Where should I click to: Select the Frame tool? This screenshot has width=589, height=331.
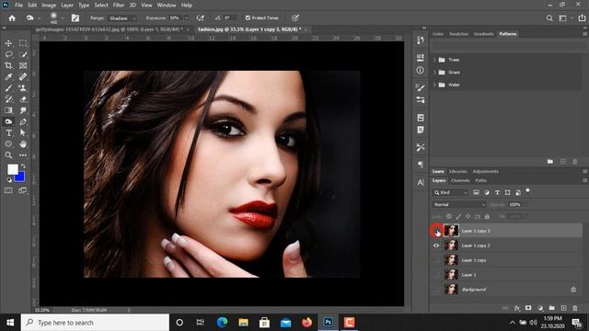[23, 65]
